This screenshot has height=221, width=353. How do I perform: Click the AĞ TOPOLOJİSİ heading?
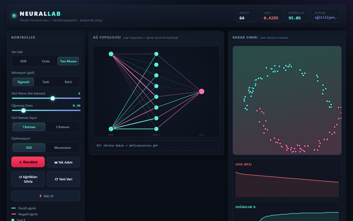point(107,38)
